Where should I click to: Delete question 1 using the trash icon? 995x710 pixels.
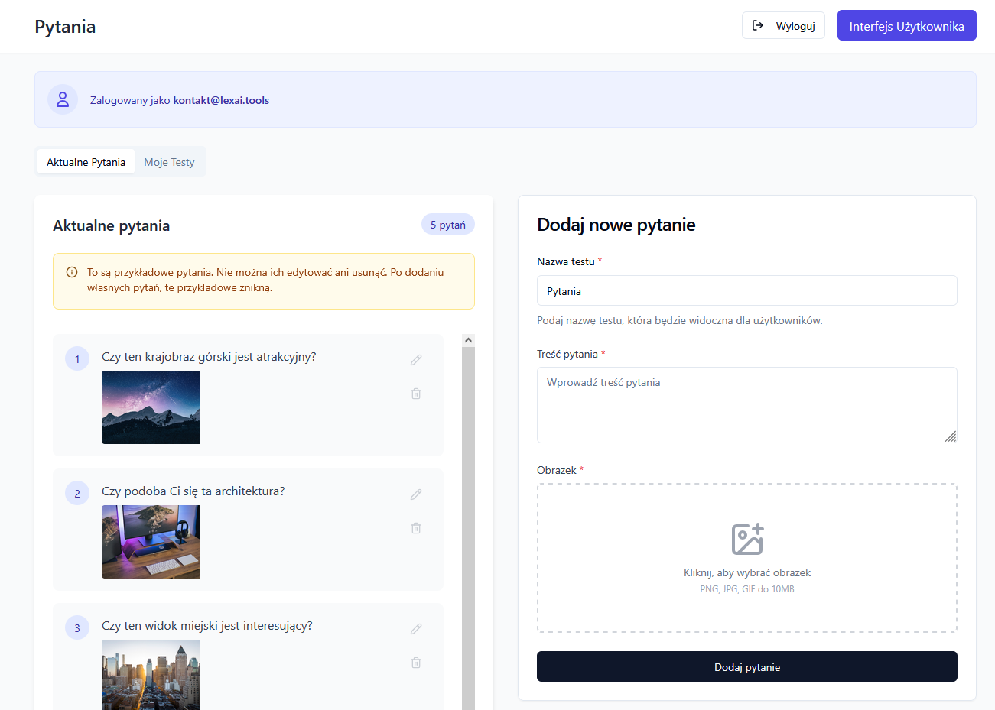point(416,394)
